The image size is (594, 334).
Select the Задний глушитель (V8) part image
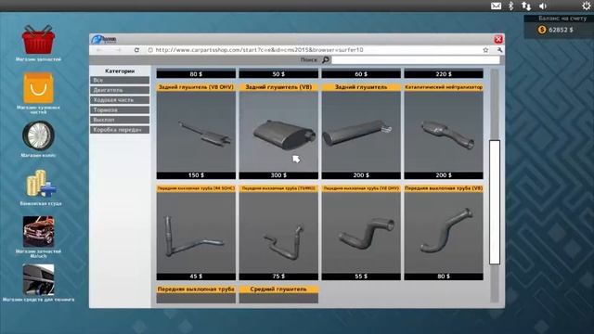[278, 131]
